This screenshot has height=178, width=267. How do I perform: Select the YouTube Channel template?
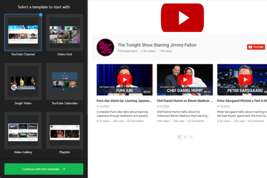(23, 32)
